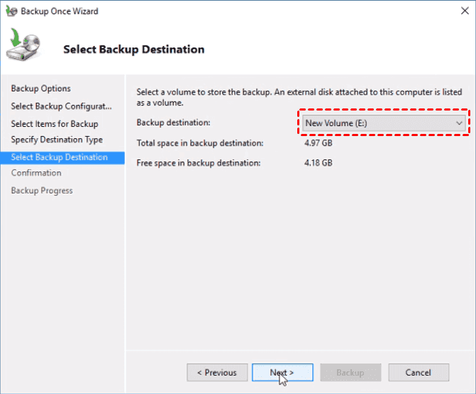The width and height of the screenshot is (476, 394).
Task: Cancel the backup wizard
Action: 418,372
